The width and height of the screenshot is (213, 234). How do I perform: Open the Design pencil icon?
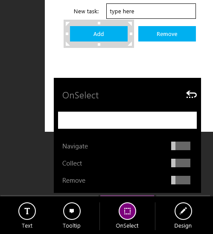click(183, 211)
